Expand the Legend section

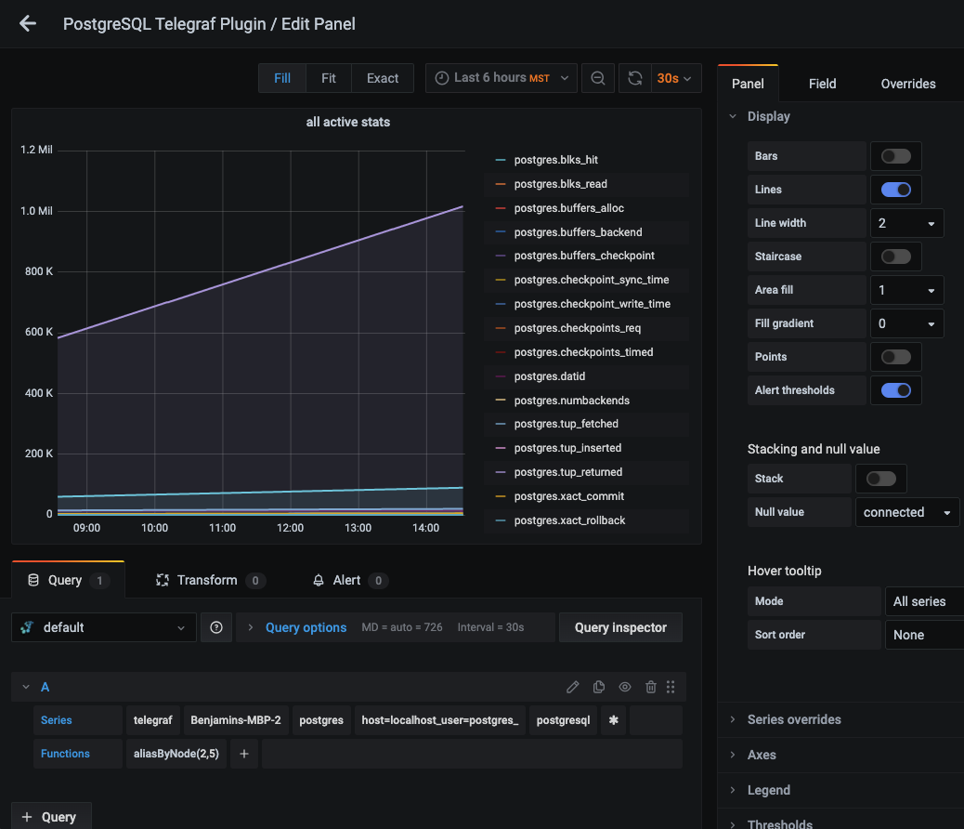[768, 790]
